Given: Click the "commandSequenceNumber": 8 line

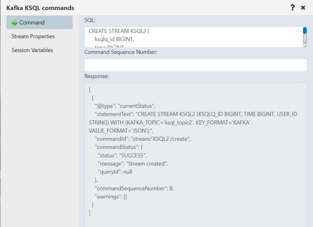Looking at the screenshot, I should [134, 188].
